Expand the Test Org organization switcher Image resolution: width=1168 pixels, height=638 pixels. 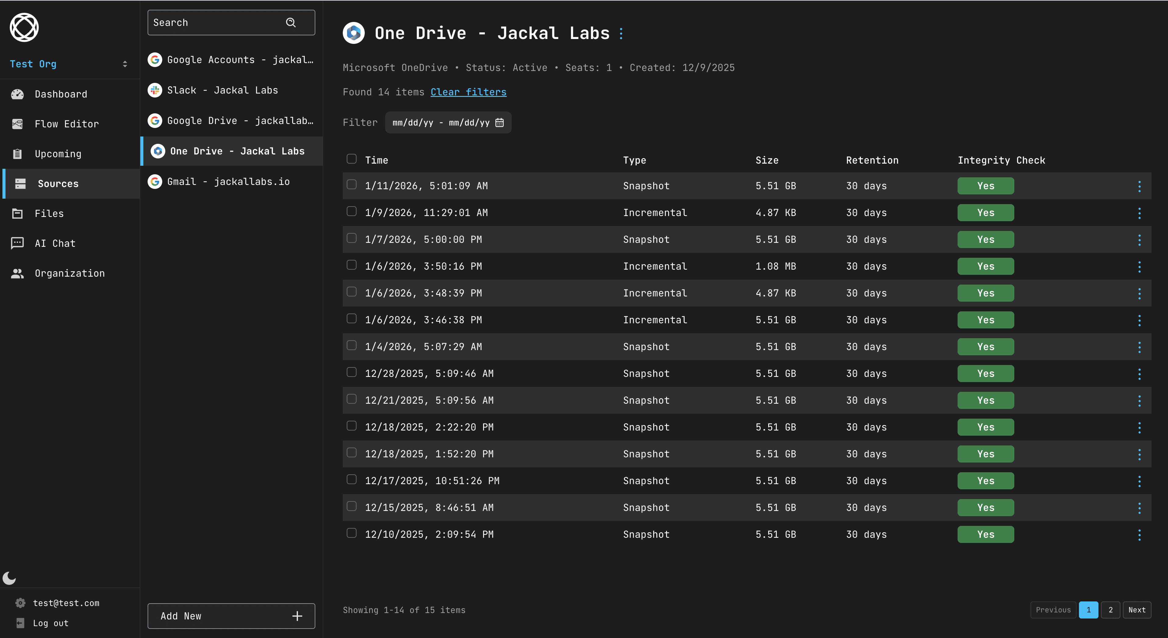click(x=125, y=64)
